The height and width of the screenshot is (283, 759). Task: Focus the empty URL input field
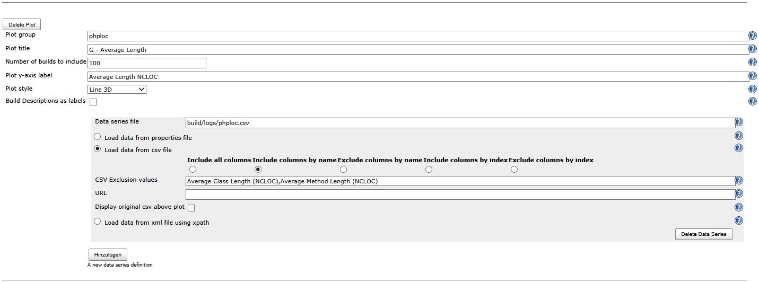coord(460,194)
